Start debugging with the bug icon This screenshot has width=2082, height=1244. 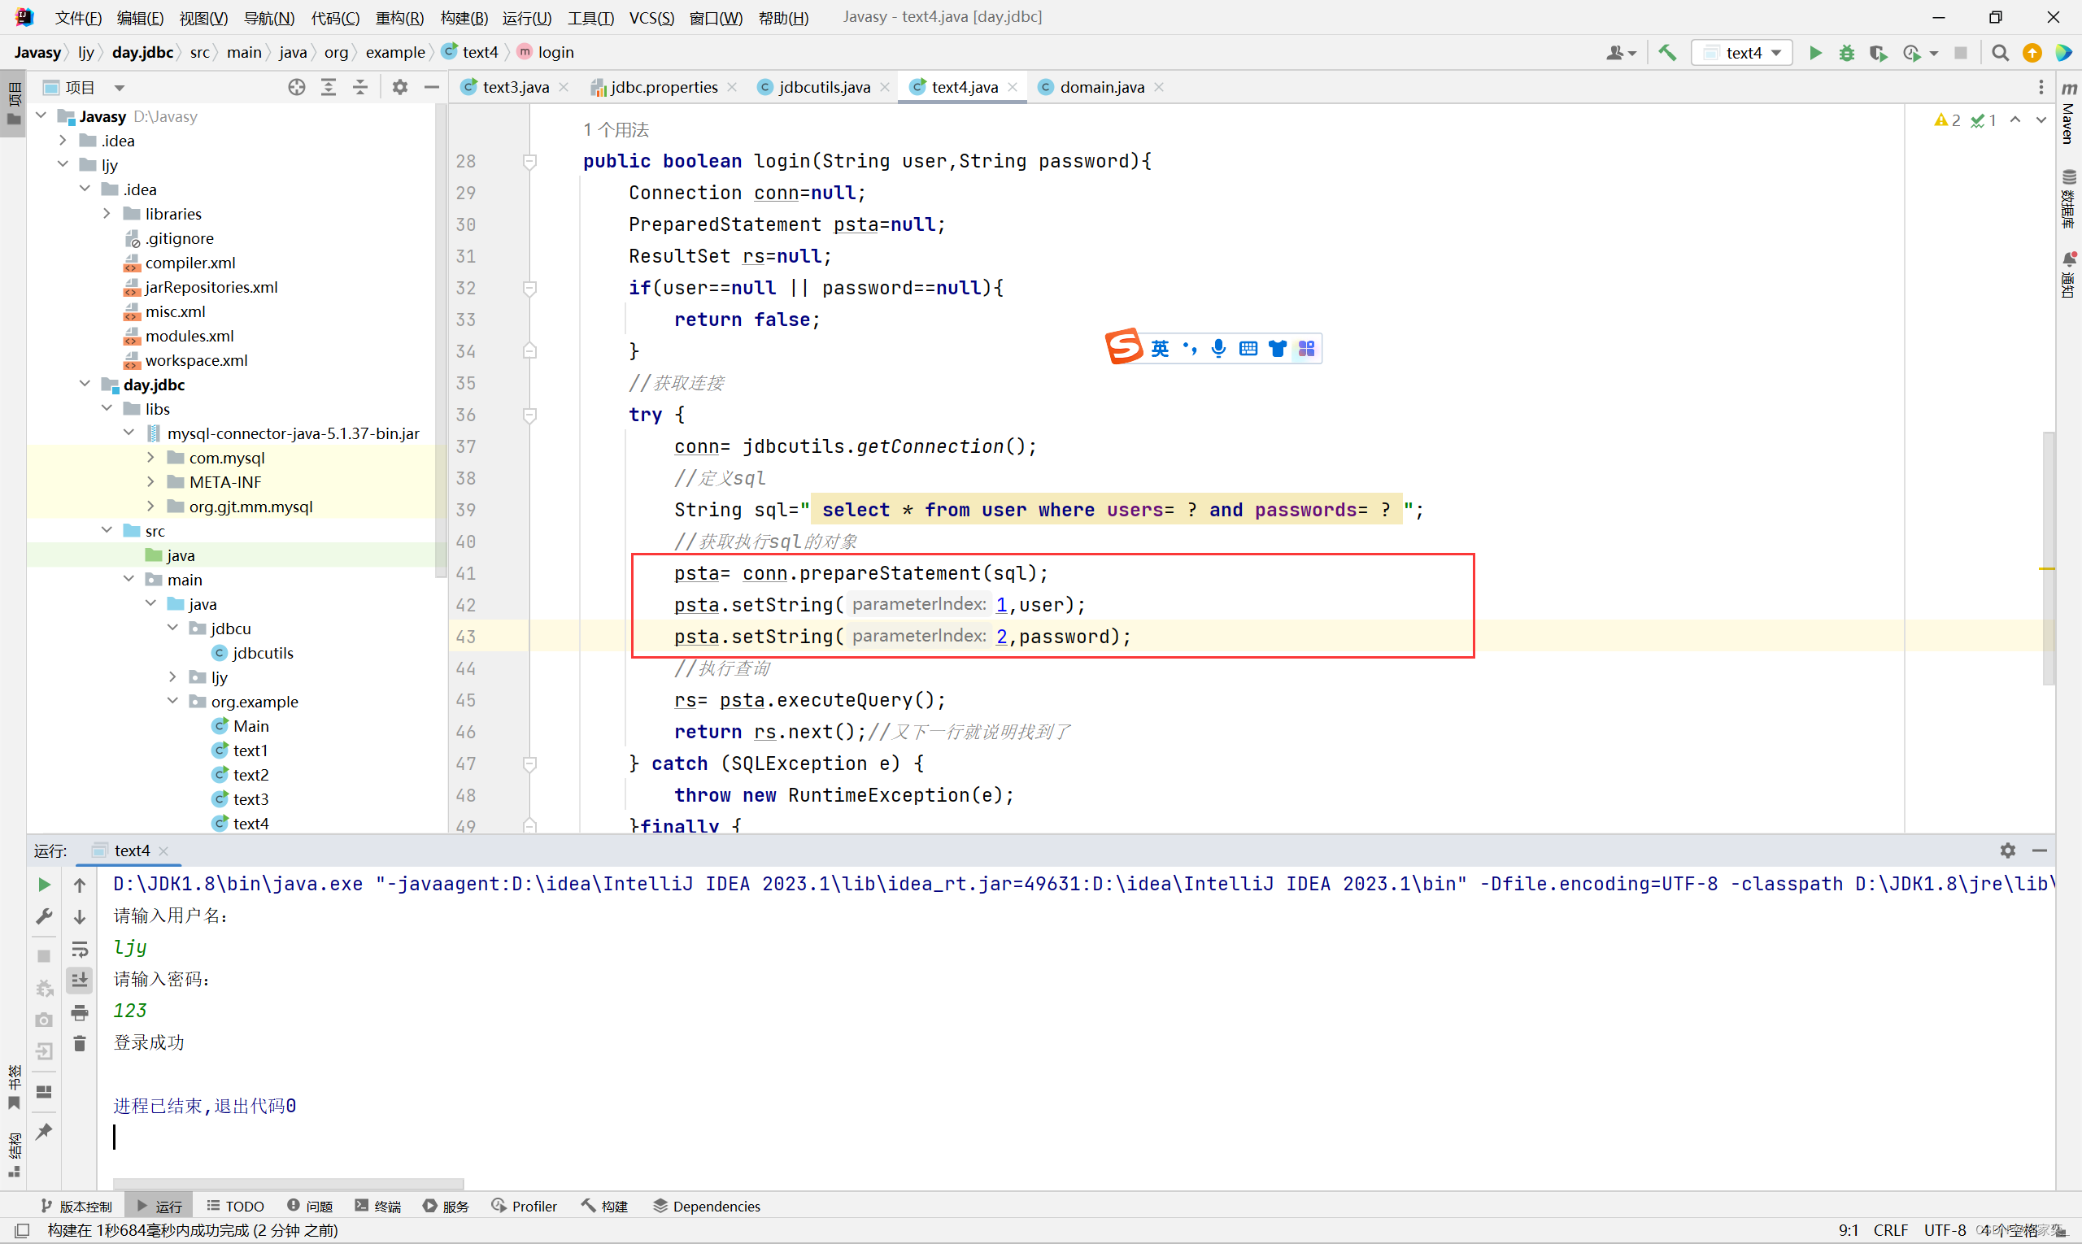[x=1846, y=53]
